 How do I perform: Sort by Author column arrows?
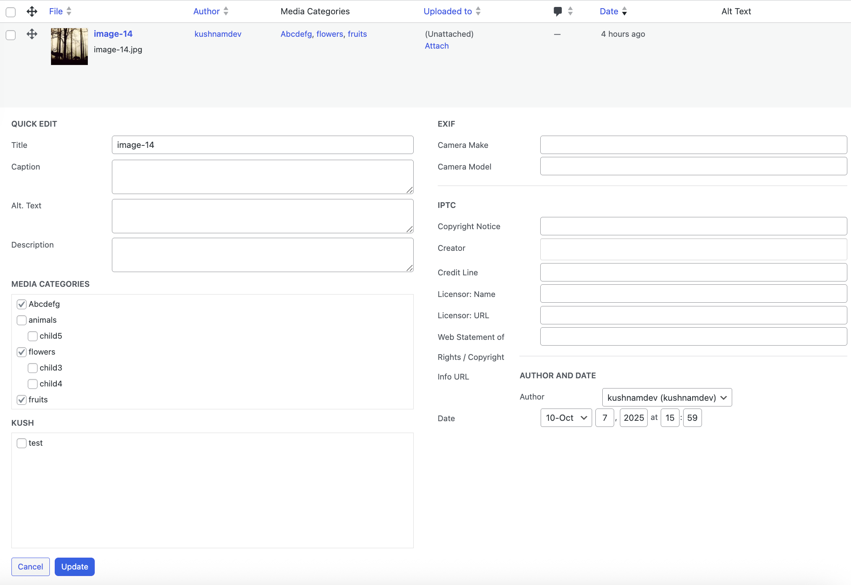point(226,11)
